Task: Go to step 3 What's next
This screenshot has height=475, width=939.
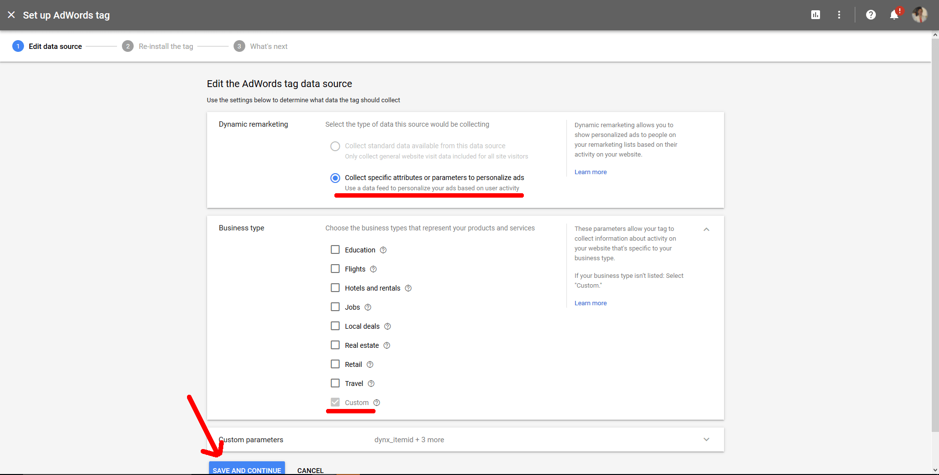Action: click(x=260, y=46)
